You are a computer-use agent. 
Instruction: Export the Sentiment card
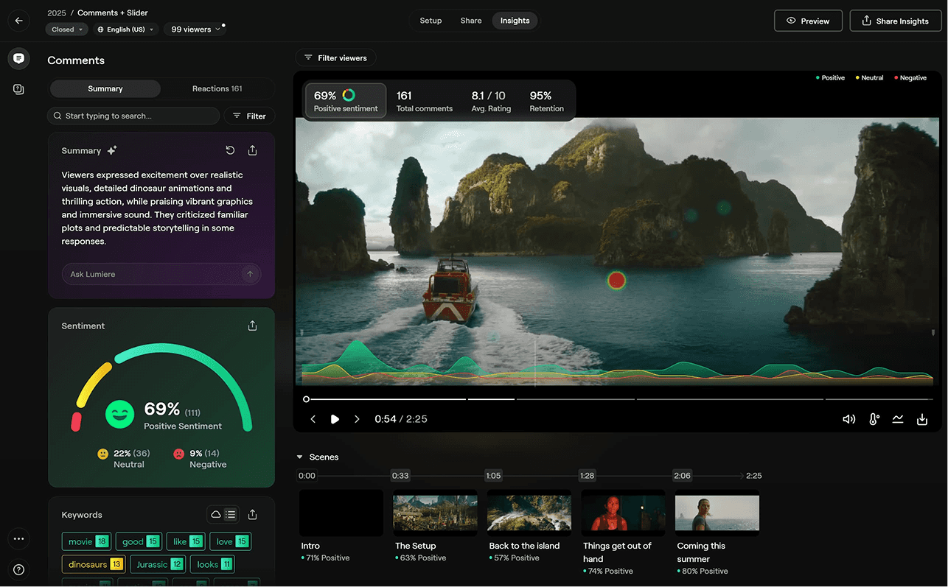(252, 326)
